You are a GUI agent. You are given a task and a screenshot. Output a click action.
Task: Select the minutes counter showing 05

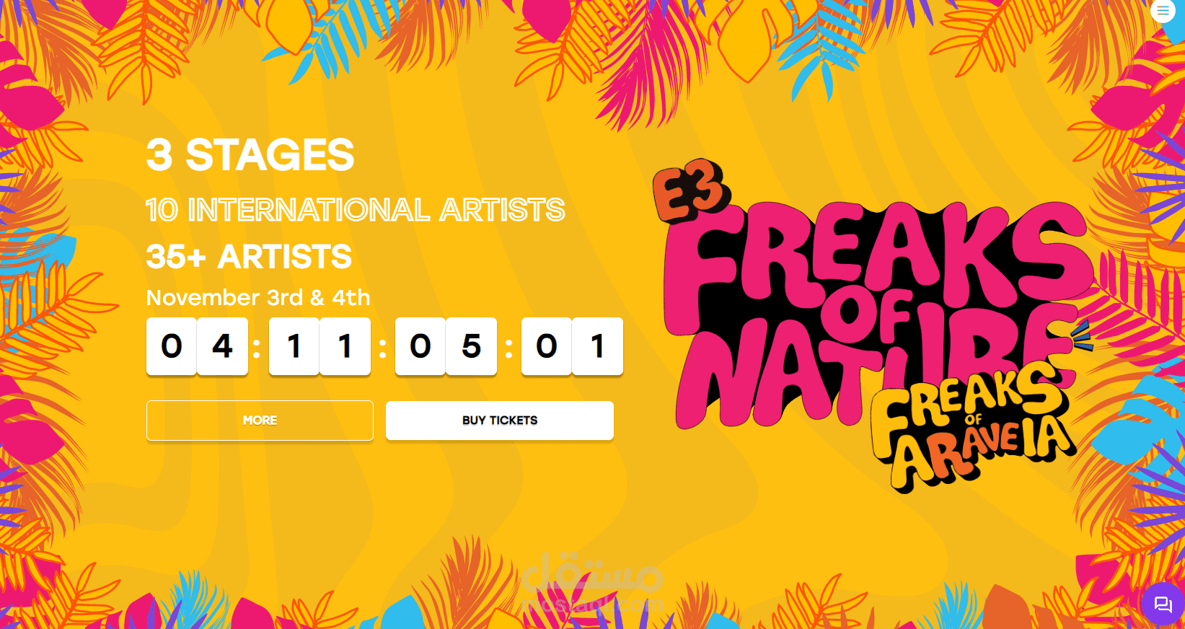[x=445, y=347]
